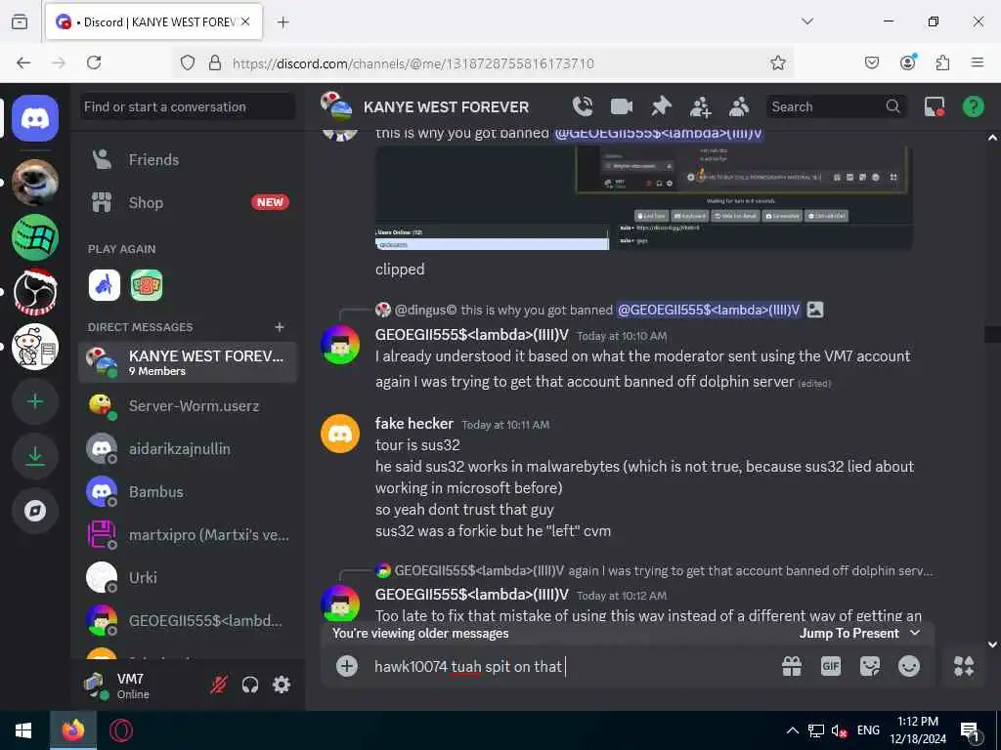1001x750 pixels.
Task: Launch the green Play Again game
Action: tap(147, 285)
